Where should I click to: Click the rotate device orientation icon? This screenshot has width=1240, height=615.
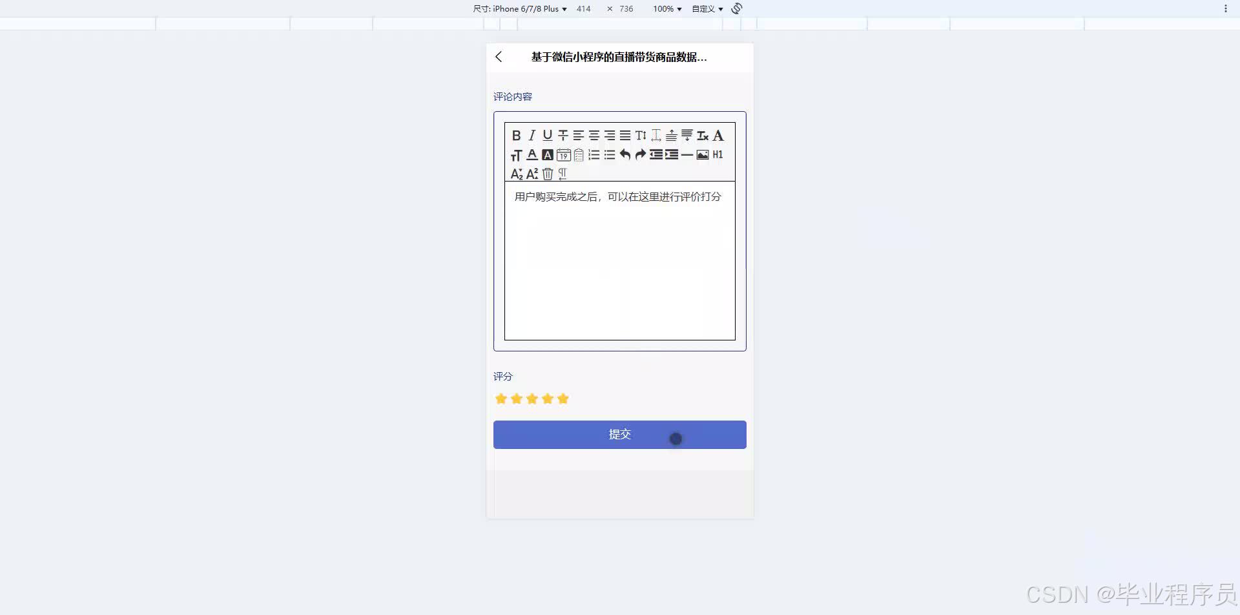click(x=736, y=8)
